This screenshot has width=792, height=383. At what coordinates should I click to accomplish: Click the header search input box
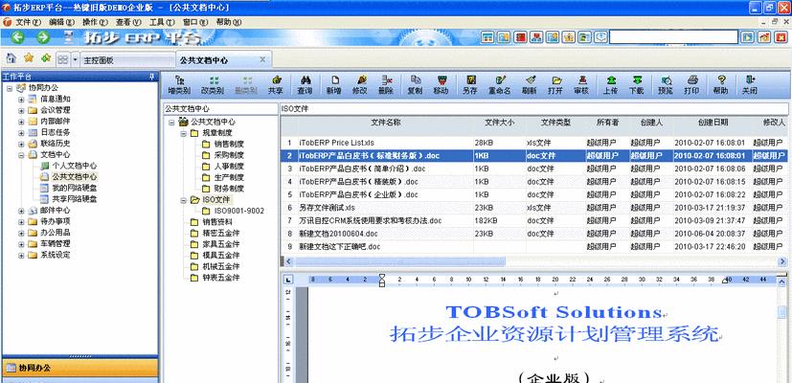click(x=673, y=37)
